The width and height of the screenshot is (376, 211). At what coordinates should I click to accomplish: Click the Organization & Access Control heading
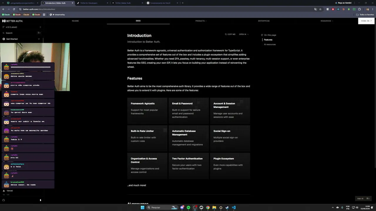click(x=144, y=160)
